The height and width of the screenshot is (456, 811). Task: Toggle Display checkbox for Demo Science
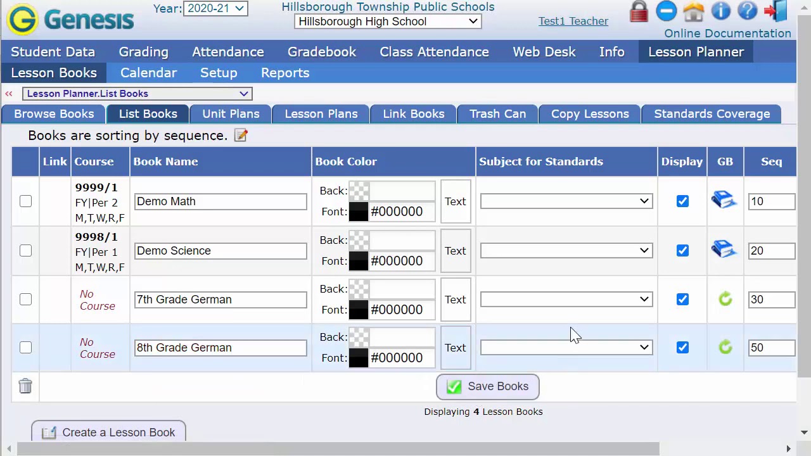point(682,251)
